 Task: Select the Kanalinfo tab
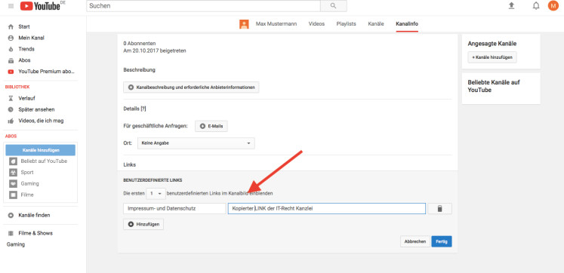coord(407,23)
